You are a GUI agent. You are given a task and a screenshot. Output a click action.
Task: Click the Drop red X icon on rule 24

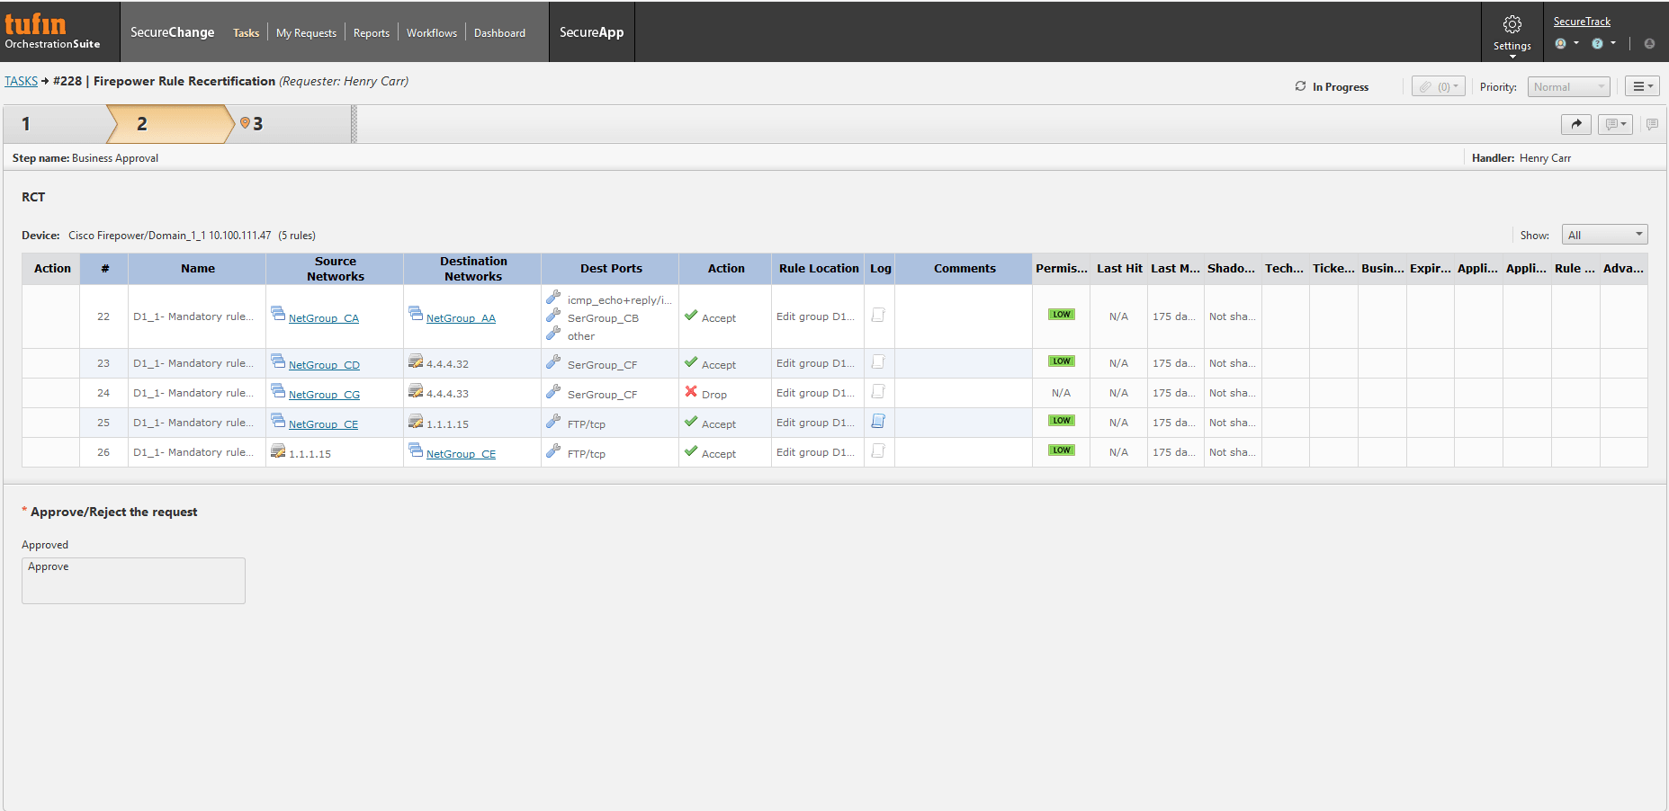tap(690, 391)
